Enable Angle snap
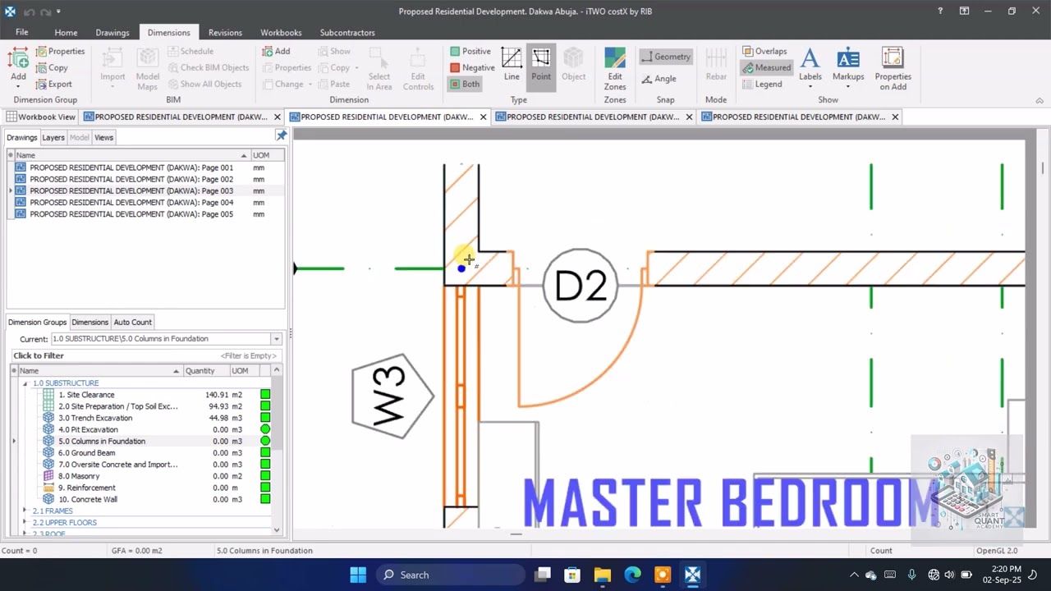Image resolution: width=1051 pixels, height=591 pixels. 659,79
